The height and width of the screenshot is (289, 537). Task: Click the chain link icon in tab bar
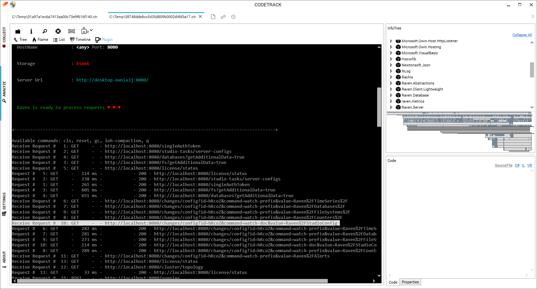(x=223, y=17)
